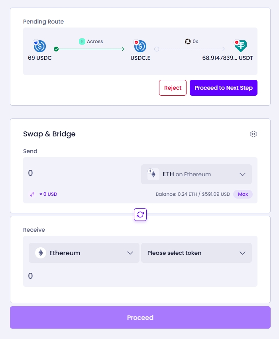Open the Please select token dropdown
This screenshot has width=279, height=339.
pos(196,253)
